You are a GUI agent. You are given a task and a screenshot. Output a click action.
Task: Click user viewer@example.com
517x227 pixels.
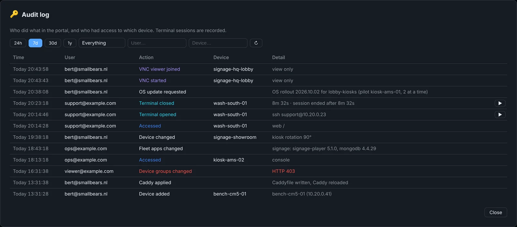click(x=89, y=171)
